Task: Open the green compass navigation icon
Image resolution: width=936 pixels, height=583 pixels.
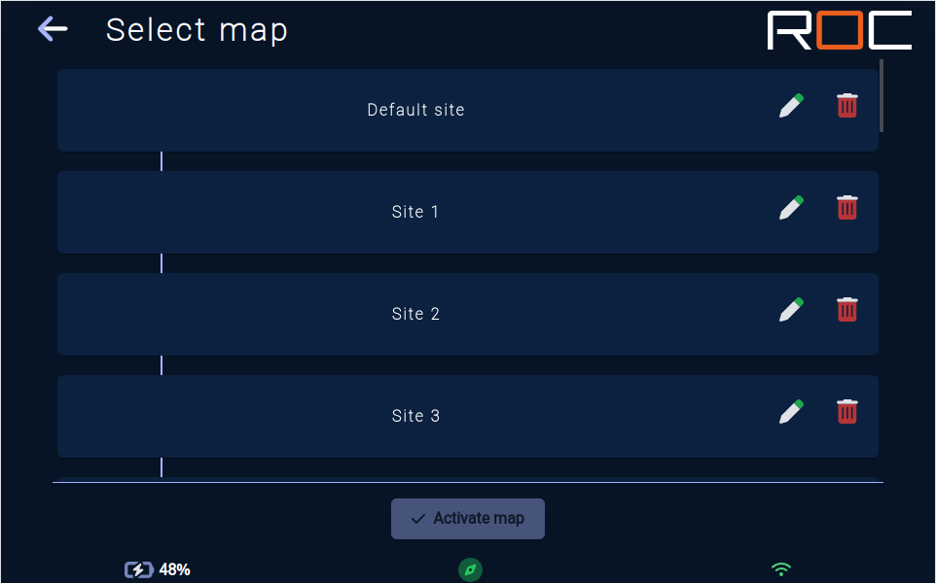Action: click(x=470, y=570)
